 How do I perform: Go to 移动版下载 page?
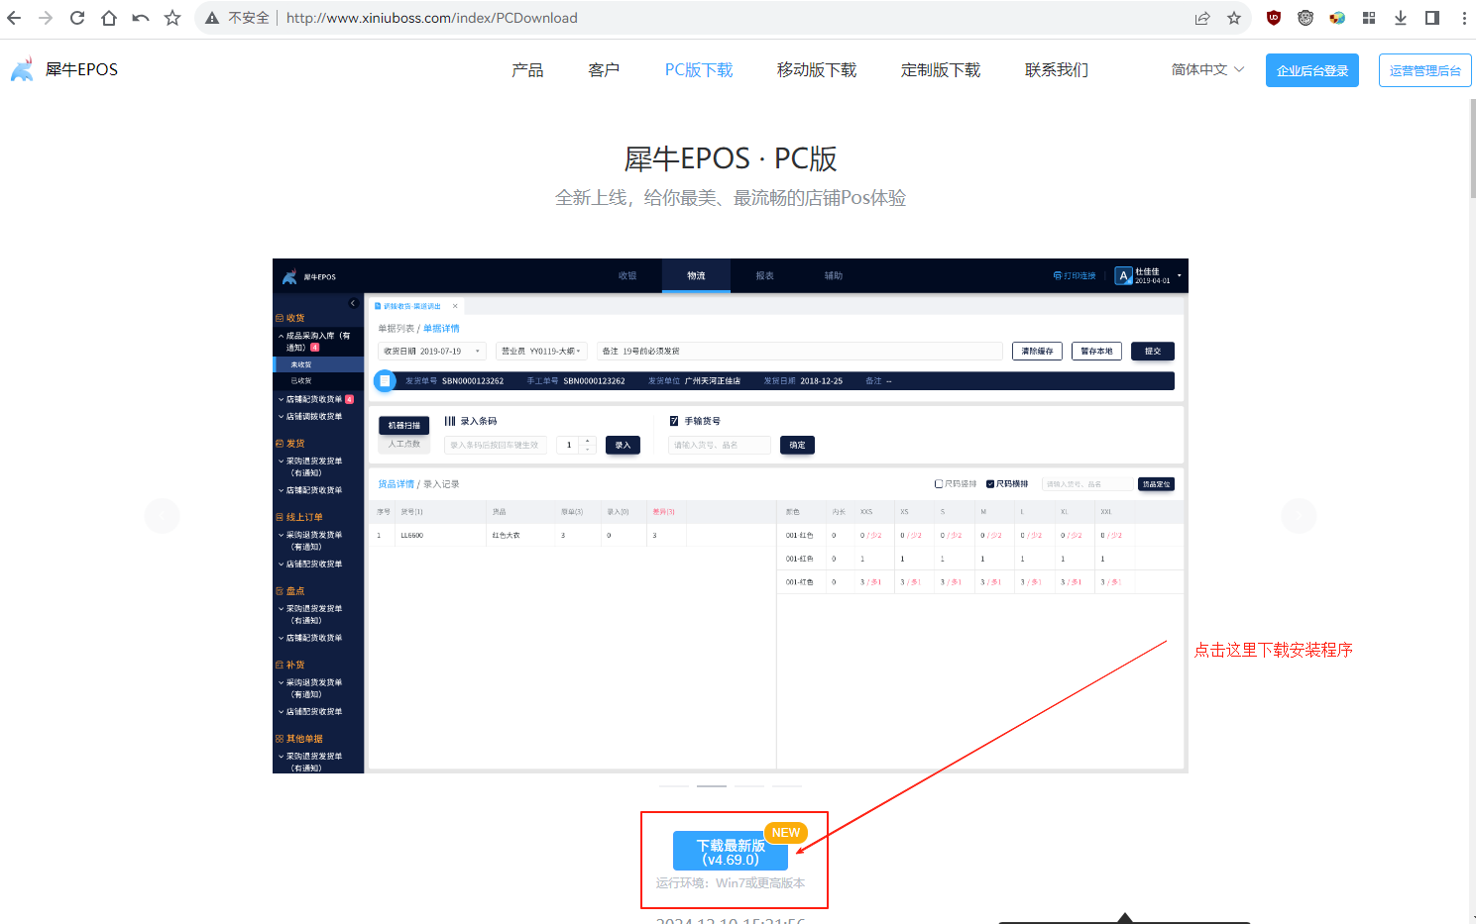pos(817,70)
